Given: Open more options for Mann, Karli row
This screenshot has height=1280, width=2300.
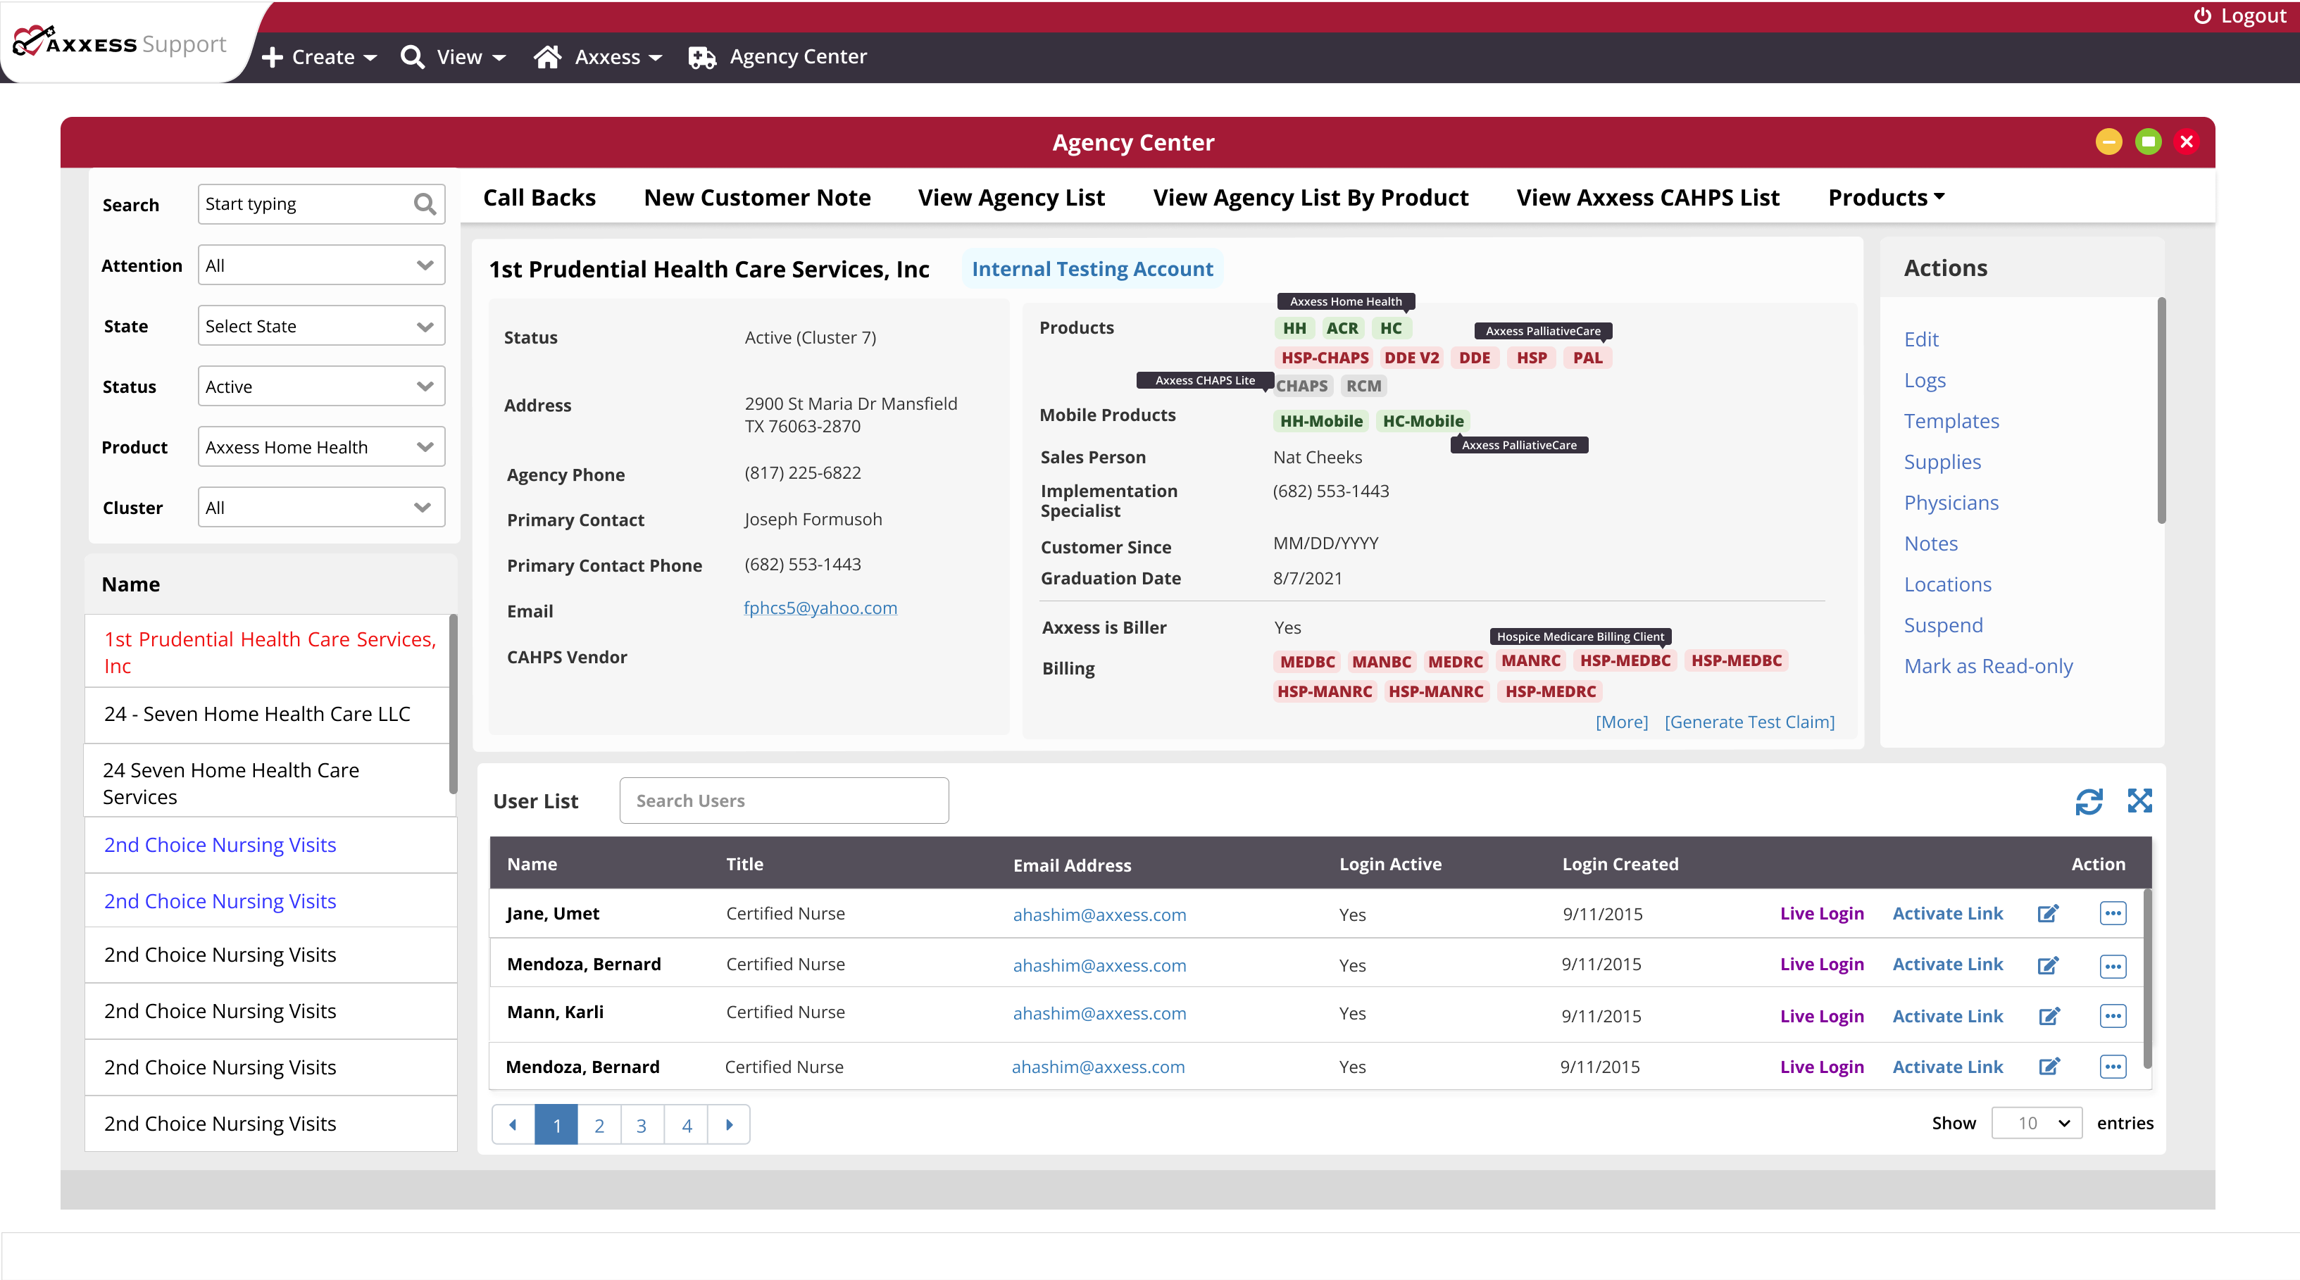Looking at the screenshot, I should point(2113,1016).
